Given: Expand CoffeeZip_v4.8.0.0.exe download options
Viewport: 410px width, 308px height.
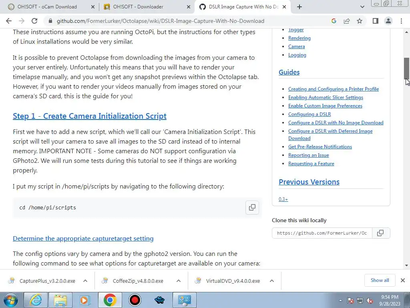Looking at the screenshot, I should tap(179, 281).
